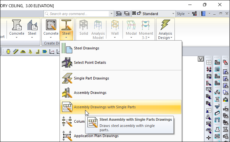The width and height of the screenshot is (230, 142).
Task: Click the Solid model view button
Action: pos(83,28)
